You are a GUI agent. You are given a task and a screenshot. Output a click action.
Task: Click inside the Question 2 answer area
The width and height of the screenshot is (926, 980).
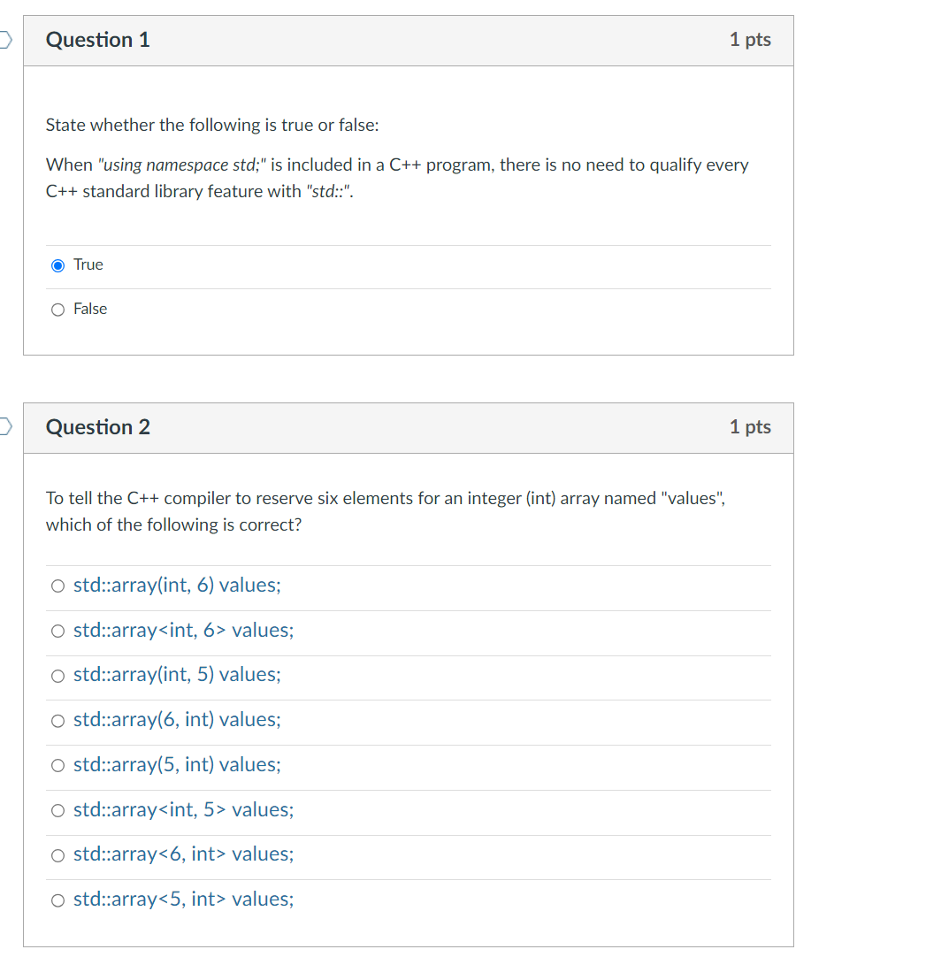[407, 743]
